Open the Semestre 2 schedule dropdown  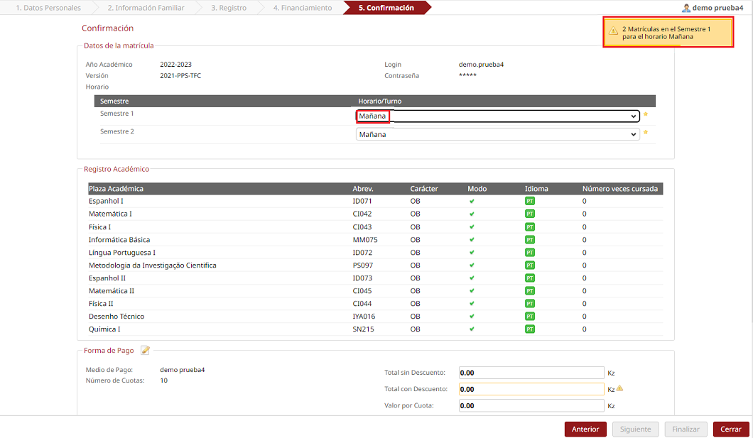pyautogui.click(x=497, y=134)
